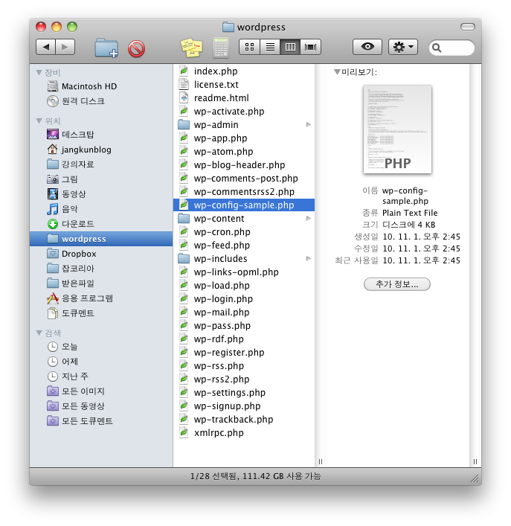Collapse the 검색 sidebar section
Viewport: 511px width, 526px height.
tap(39, 333)
